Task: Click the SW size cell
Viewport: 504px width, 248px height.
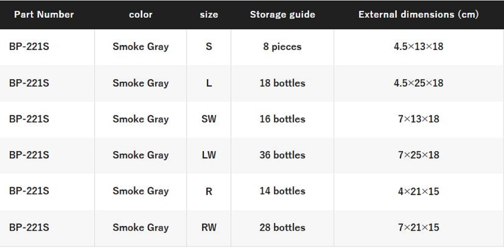Action: click(x=209, y=119)
